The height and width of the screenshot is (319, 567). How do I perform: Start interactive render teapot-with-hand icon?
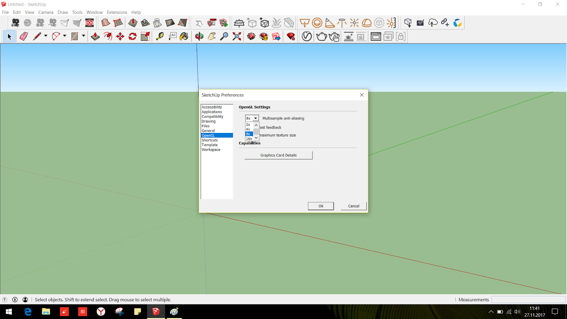click(x=334, y=36)
